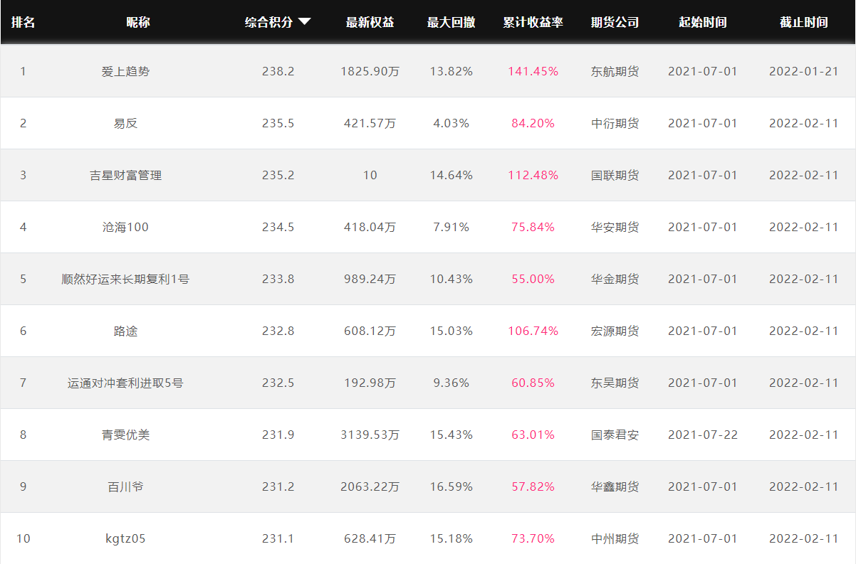
Task: Open the nickname 运通对冲套利进取5号
Action: [x=125, y=383]
